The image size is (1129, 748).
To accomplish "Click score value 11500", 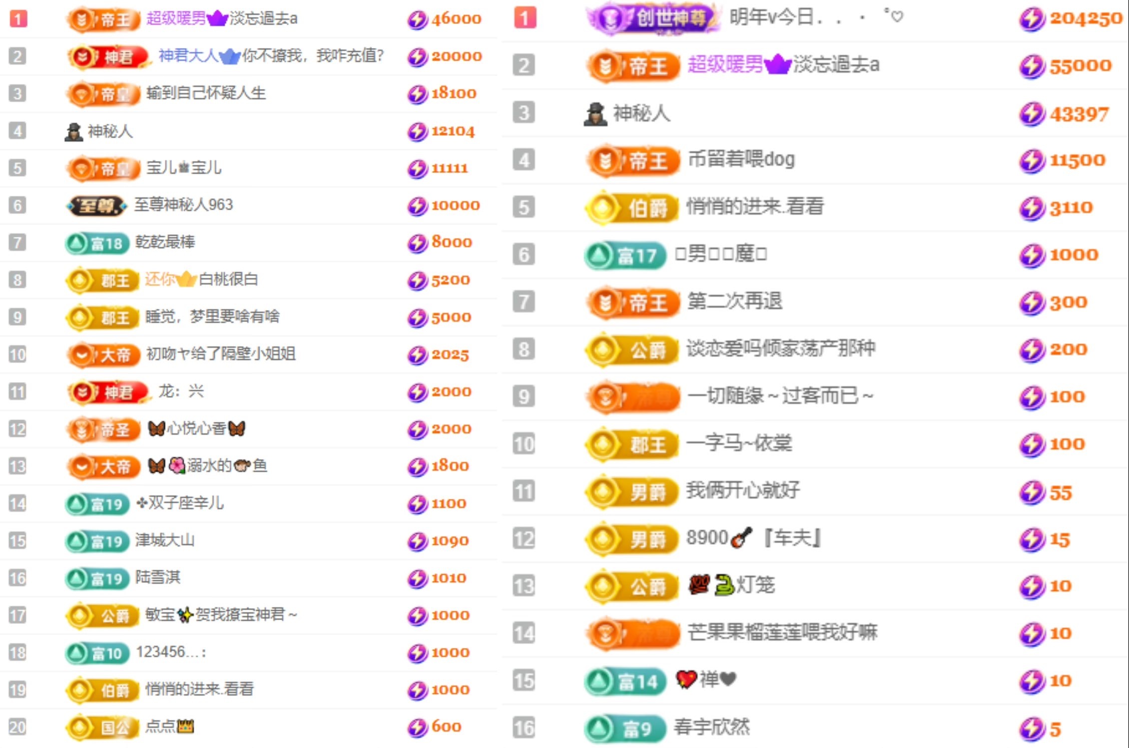I will pyautogui.click(x=1078, y=161).
